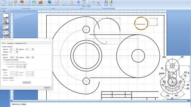Close the Размер и положение dialog
Screen dimensions: 191x107
point(50,40)
